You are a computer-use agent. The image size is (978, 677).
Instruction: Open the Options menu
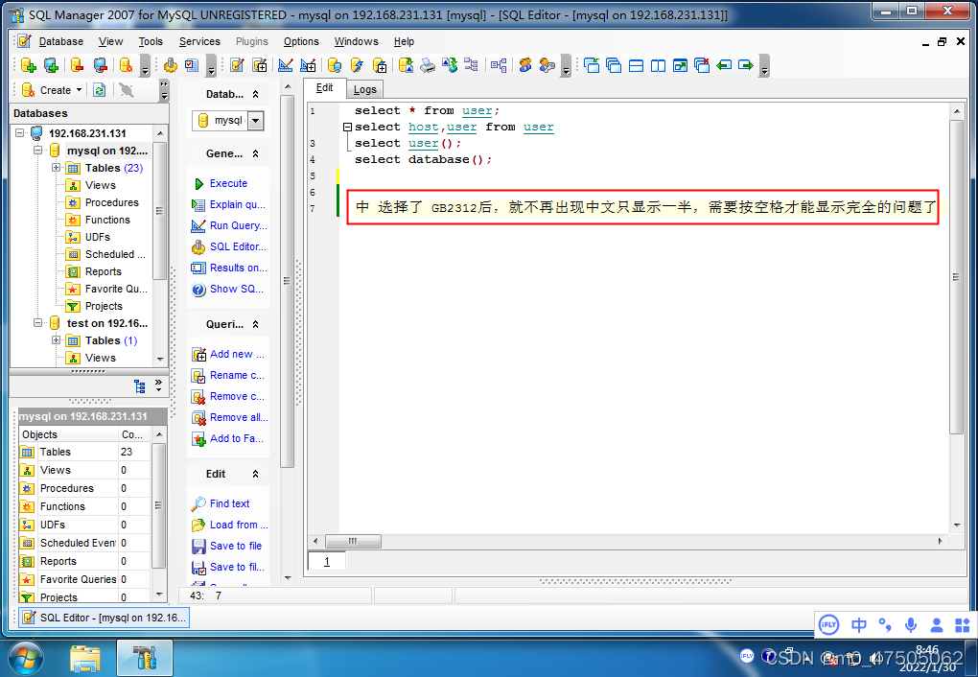pos(301,41)
